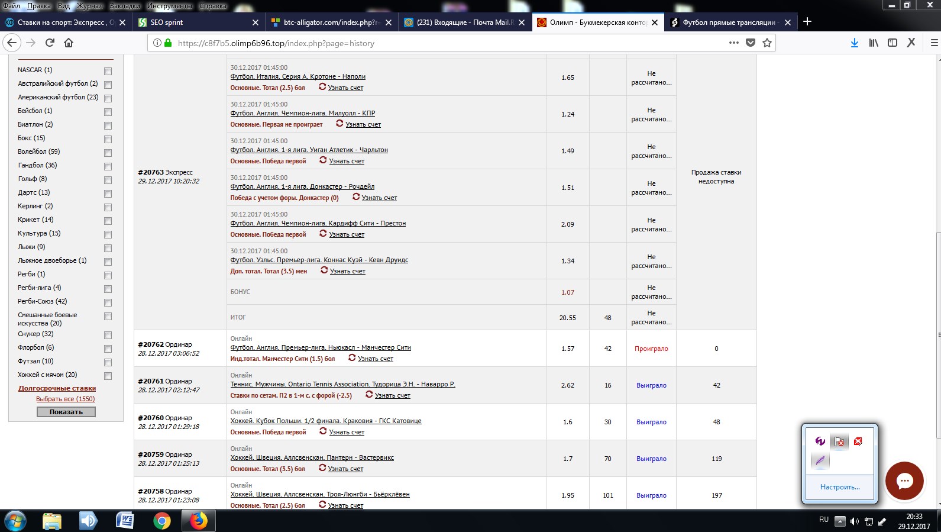Screen dimensions: 941x532
Task: Tick the Бейсбол (1) checkbox
Action: (108, 112)
